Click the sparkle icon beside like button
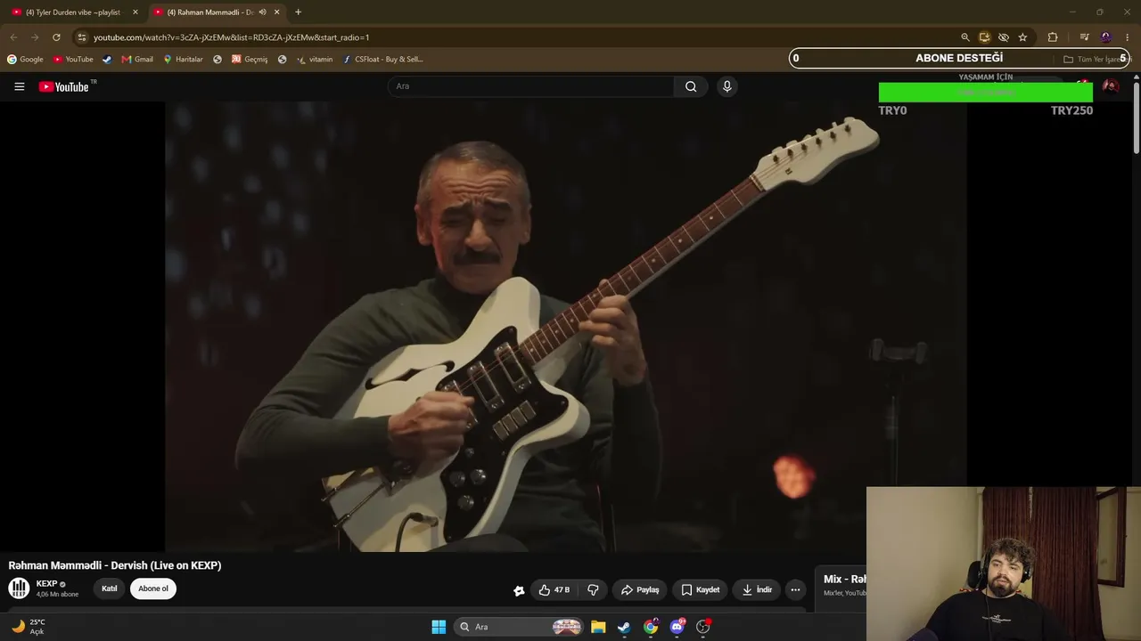Screen dimensions: 1141x641 tap(519, 590)
